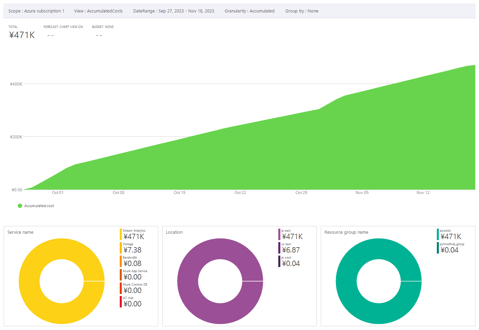Click the ¥471K total cost value
The image size is (479, 330).
pyautogui.click(x=22, y=35)
